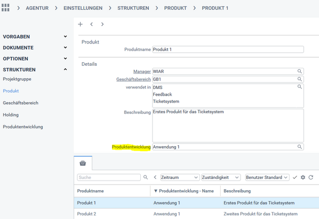Image resolution: width=319 pixels, height=219 pixels.
Task: Click the Suche search input field
Action: (x=108, y=178)
